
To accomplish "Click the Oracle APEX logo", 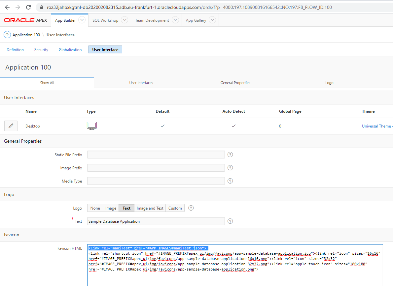I will coord(25,20).
